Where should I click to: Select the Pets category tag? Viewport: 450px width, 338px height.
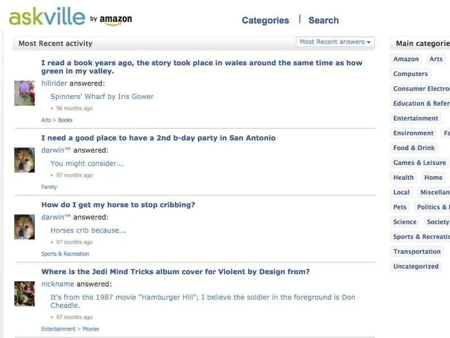(400, 207)
